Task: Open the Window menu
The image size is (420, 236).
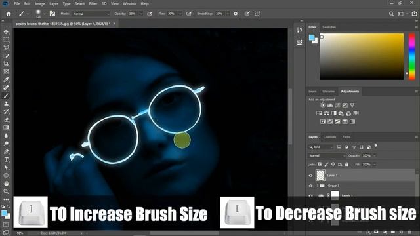Action: (130, 4)
